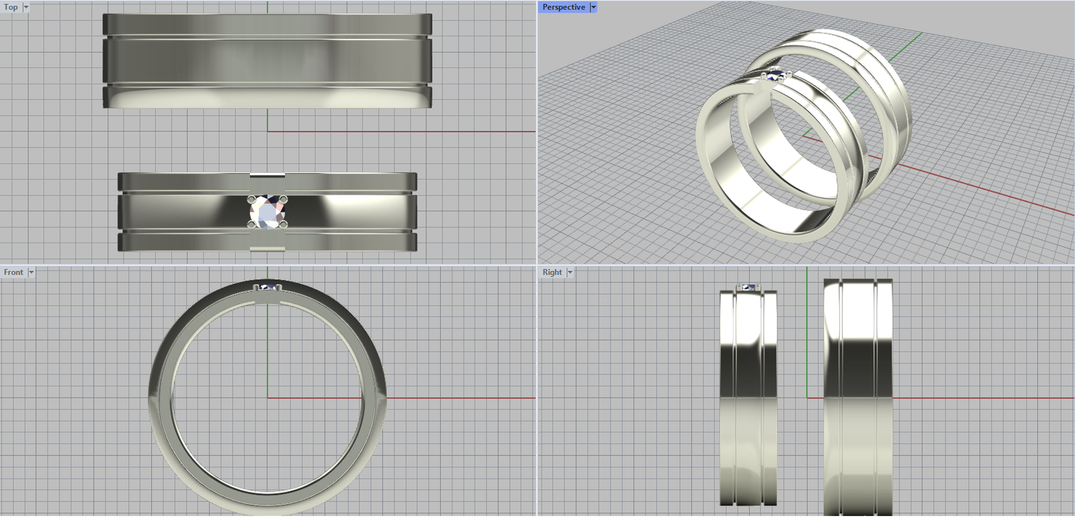Select the Right viewport title label
This screenshot has height=518, width=1075.
pos(552,272)
